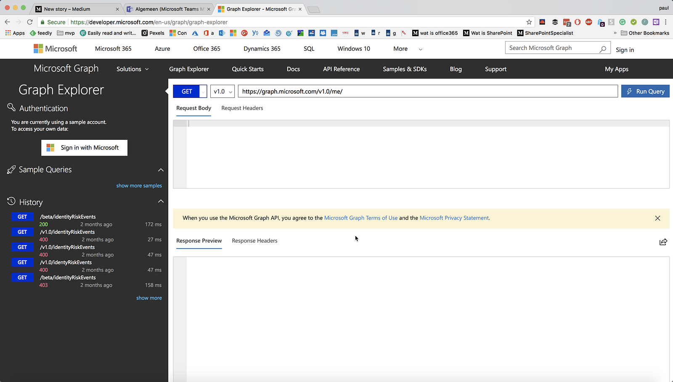The image size is (673, 382).
Task: Click the share response icon
Action: 663,242
